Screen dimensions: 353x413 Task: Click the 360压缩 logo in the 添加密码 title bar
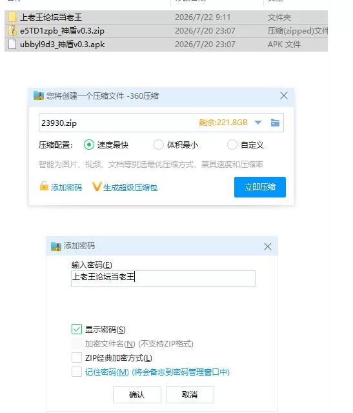(x=56, y=247)
